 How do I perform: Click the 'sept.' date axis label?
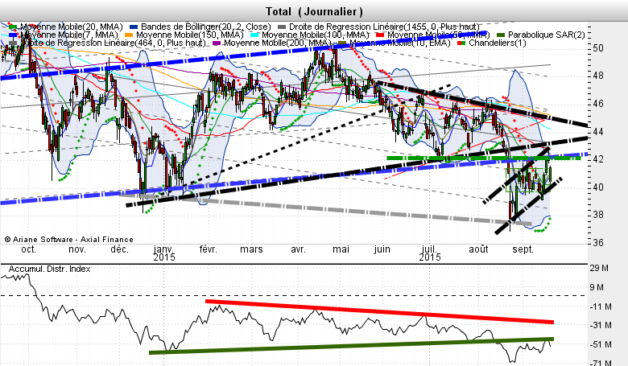tap(523, 249)
